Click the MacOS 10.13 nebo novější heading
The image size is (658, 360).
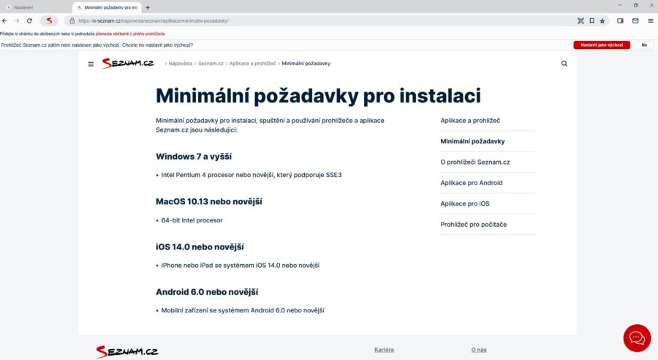(x=209, y=202)
